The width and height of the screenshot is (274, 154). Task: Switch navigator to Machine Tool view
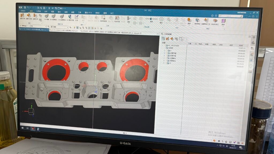(x=168, y=39)
